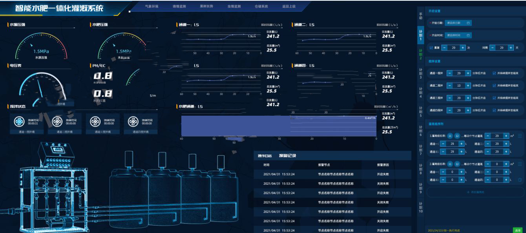Viewport: 526px width, 233px height.
Task: Click the add irrigation group button
Action: click(475, 192)
